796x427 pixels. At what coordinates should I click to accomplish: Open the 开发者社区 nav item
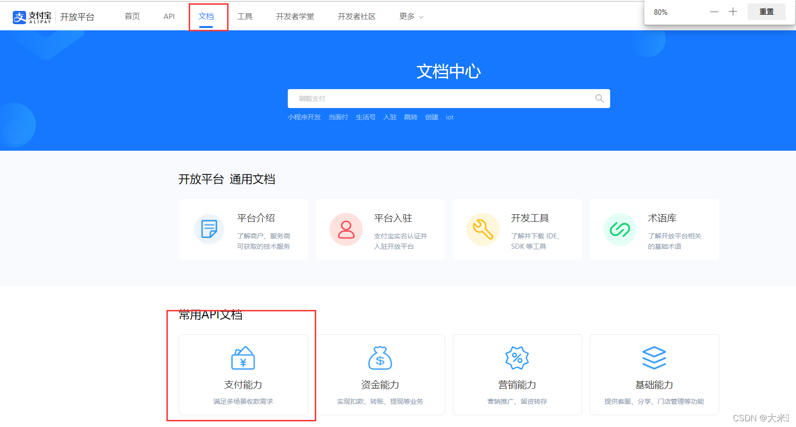pyautogui.click(x=357, y=17)
